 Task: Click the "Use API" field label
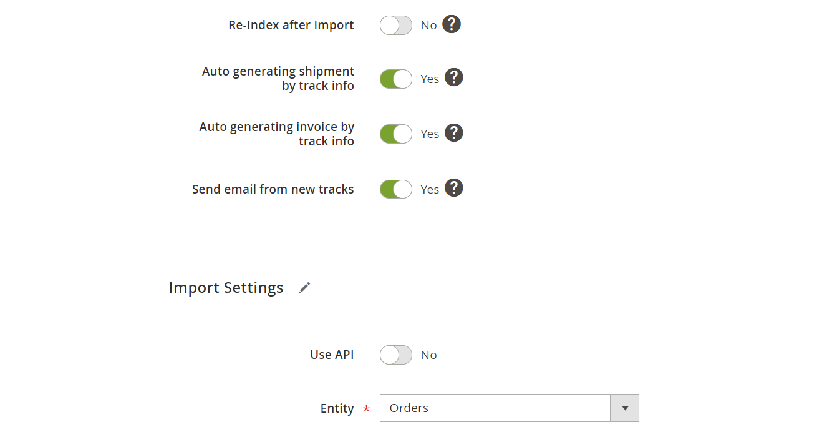(332, 355)
